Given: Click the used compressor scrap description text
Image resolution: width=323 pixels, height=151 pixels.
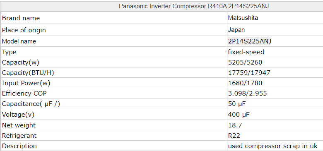Looking at the screenshot, I should click(x=273, y=146).
